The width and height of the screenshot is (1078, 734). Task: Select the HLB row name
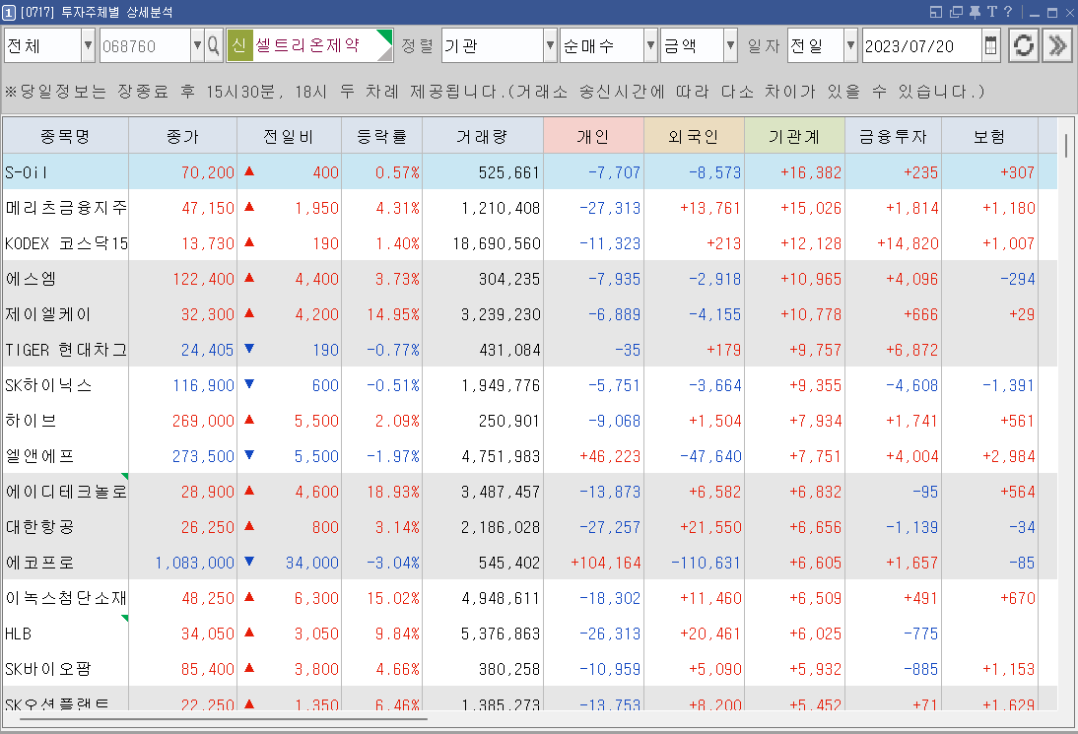(x=18, y=634)
